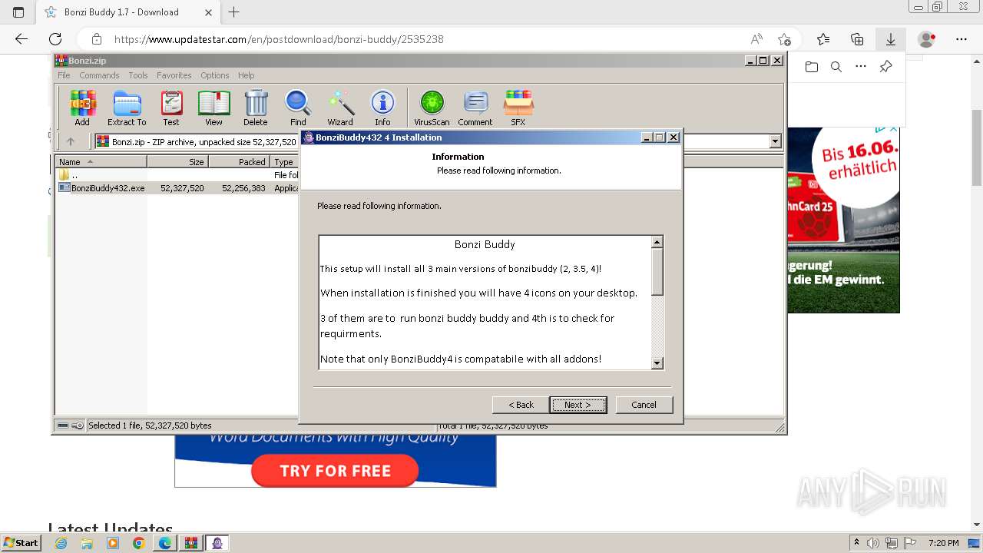Click Next in BonziBuddy installer
The width and height of the screenshot is (983, 553).
(578, 405)
